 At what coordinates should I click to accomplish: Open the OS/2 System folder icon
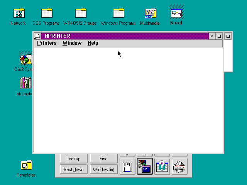point(26,59)
